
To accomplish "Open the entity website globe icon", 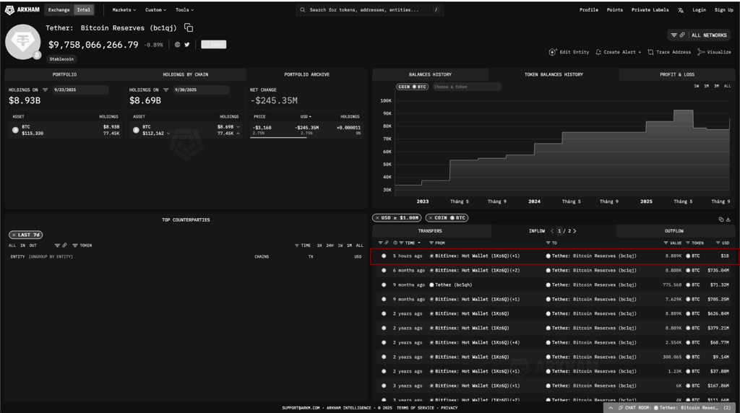I will [178, 44].
